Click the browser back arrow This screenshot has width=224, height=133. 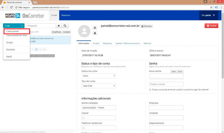click(3, 8)
